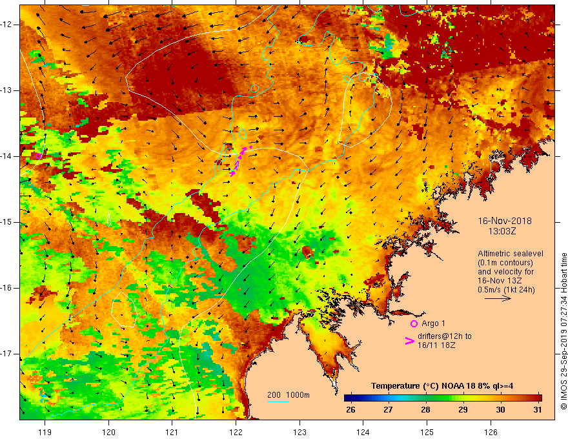Click the colour bar label '30'
Screen dimensions: 568x439
tap(500, 410)
